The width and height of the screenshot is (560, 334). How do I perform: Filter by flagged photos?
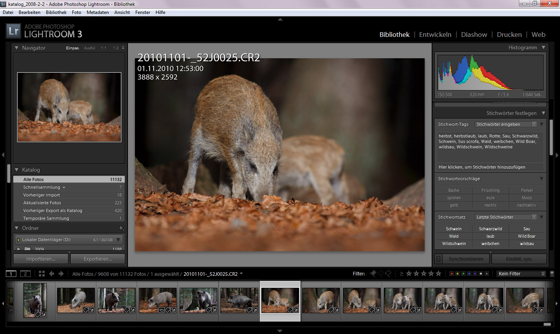(x=373, y=273)
